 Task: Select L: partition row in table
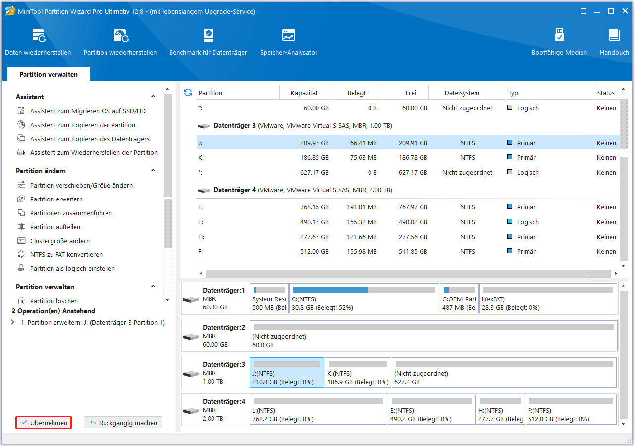tap(408, 207)
